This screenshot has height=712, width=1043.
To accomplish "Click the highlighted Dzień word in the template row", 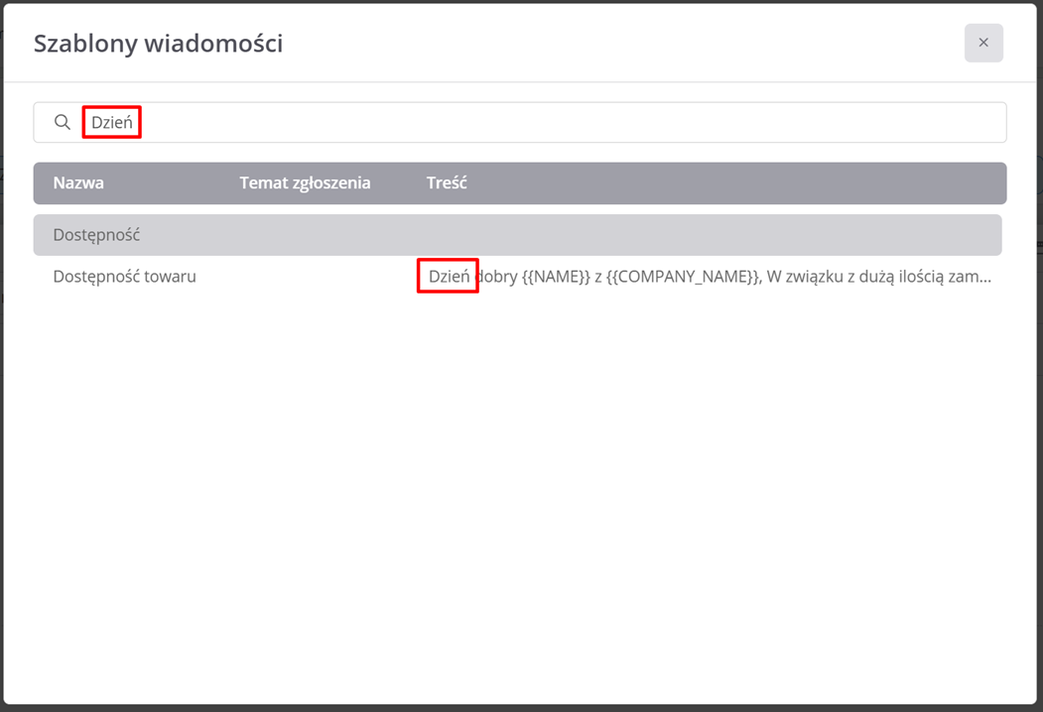I will click(x=449, y=277).
